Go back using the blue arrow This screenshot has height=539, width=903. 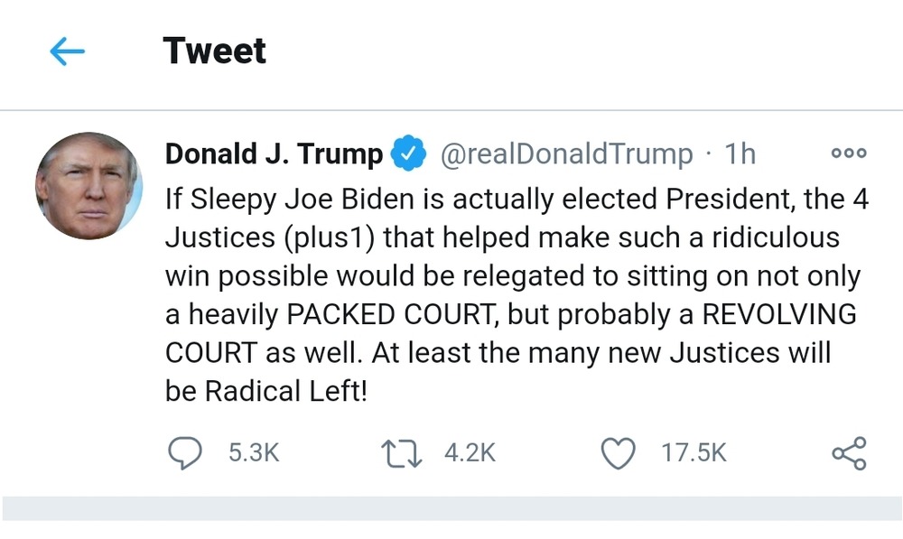[x=68, y=51]
